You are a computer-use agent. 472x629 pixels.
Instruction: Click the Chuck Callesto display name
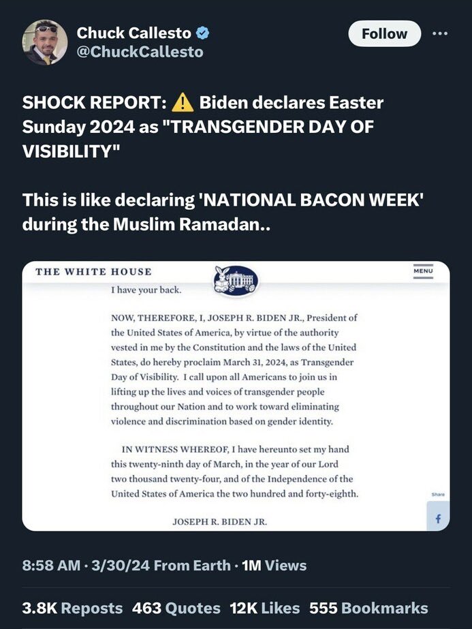pyautogui.click(x=133, y=32)
